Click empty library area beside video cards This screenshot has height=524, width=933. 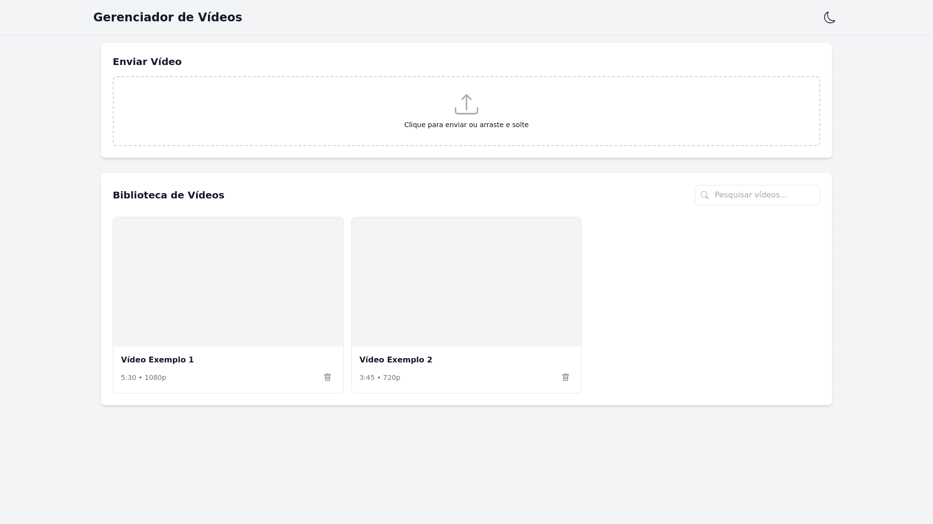pos(705,305)
